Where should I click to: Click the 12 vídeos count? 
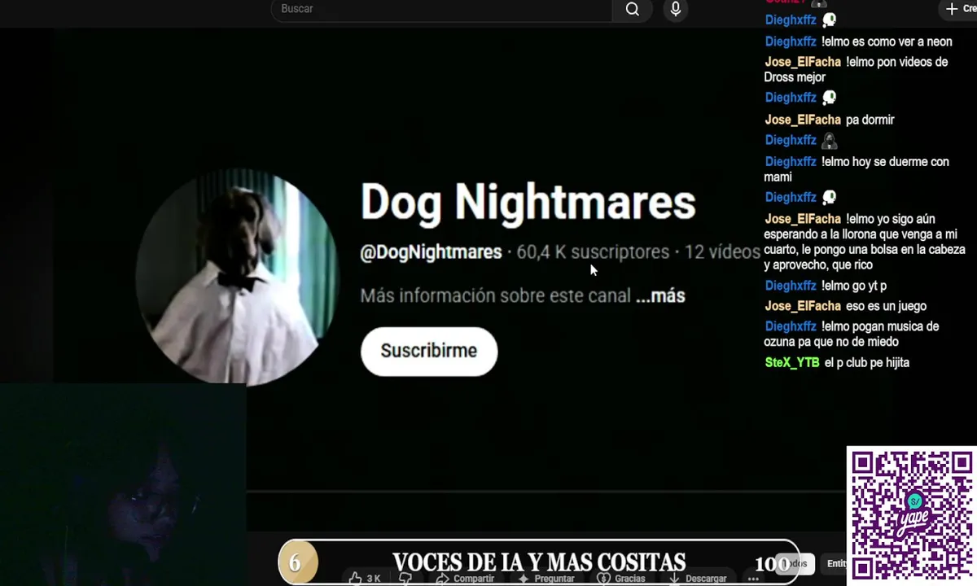tap(722, 252)
